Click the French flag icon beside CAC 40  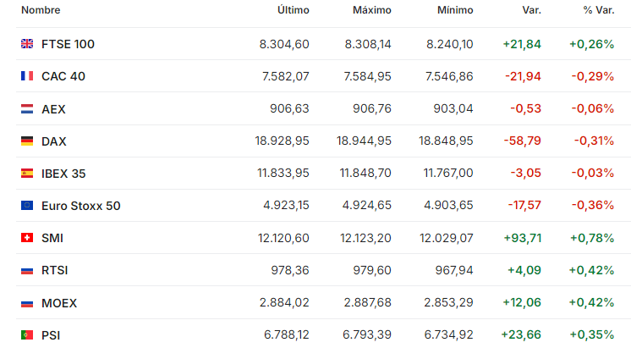click(27, 75)
